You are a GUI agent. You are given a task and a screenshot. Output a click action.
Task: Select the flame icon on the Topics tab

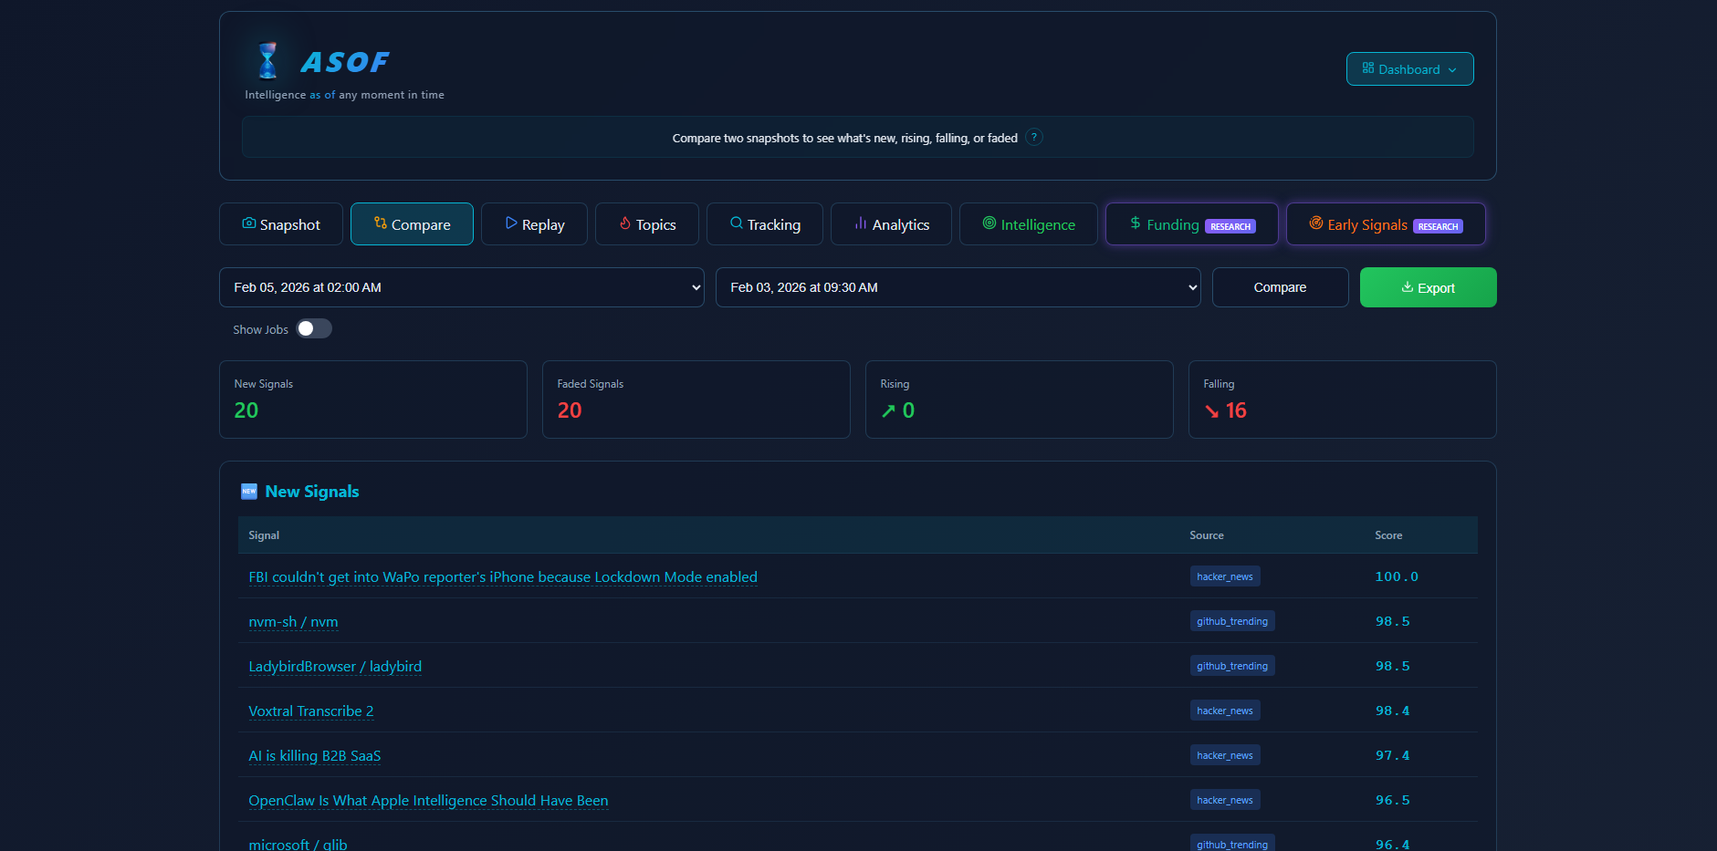pos(624,223)
